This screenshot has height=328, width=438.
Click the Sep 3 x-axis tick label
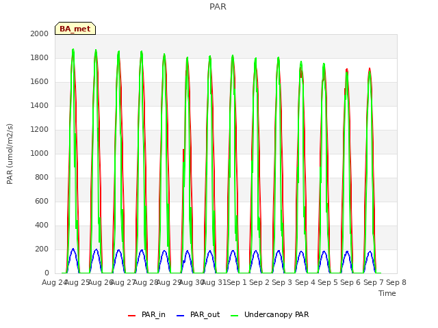pos(282,282)
